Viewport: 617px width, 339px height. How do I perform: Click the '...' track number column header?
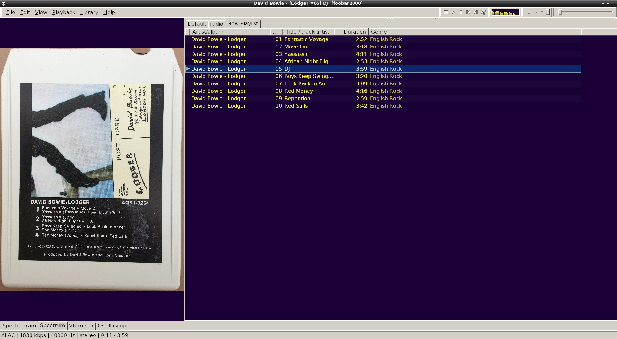tap(276, 32)
